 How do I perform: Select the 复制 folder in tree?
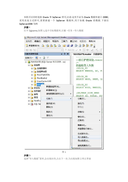(36, 94)
